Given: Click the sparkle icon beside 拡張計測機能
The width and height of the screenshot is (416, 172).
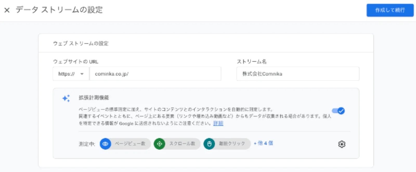Looking at the screenshot, I should [x=66, y=98].
